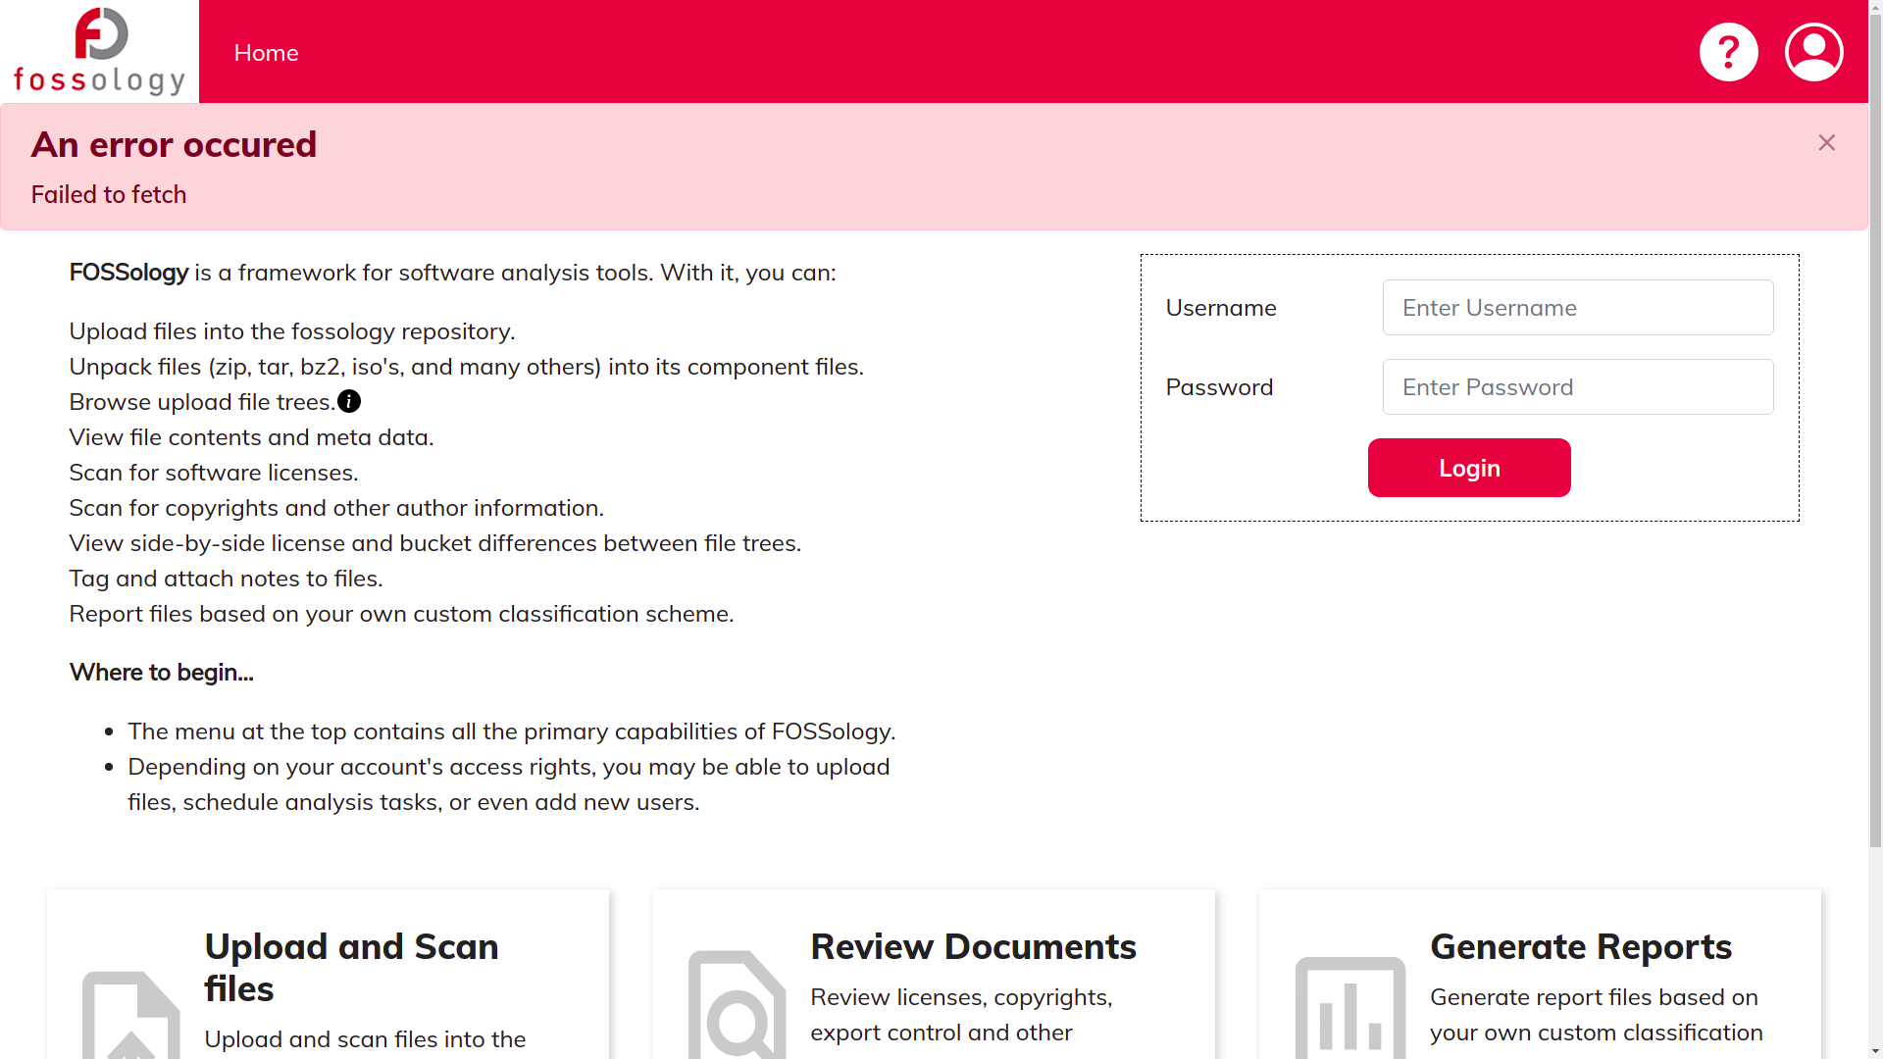This screenshot has width=1883, height=1059.
Task: Click the Enter Password input field
Action: click(1578, 386)
